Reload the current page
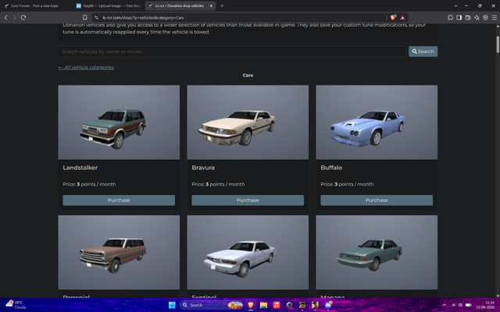The height and width of the screenshot is (312, 500). 23,17
